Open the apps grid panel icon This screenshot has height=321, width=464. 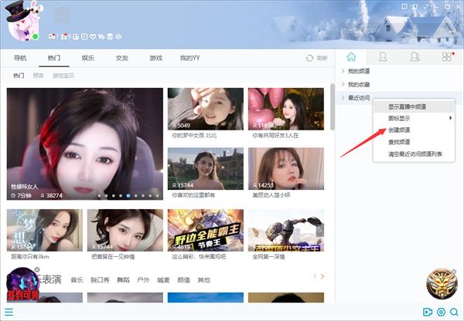[446, 57]
